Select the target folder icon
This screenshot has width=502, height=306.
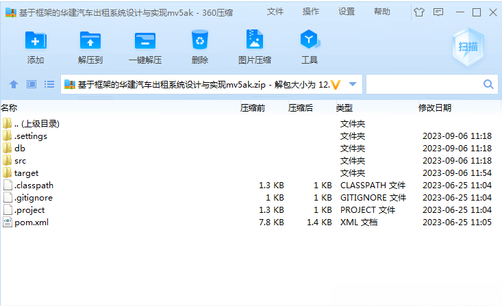[x=7, y=173]
